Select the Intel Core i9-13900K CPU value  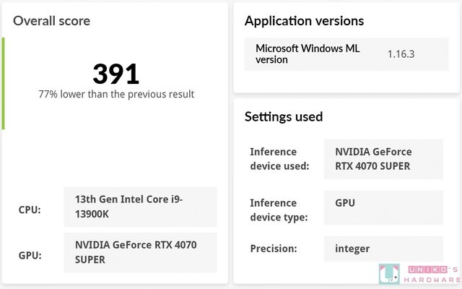point(128,206)
